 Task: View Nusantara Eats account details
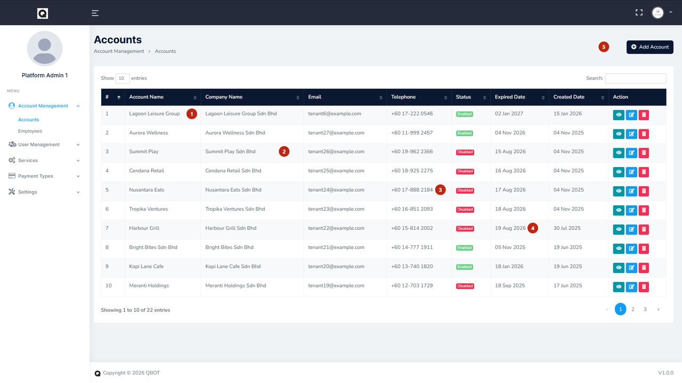click(x=619, y=191)
